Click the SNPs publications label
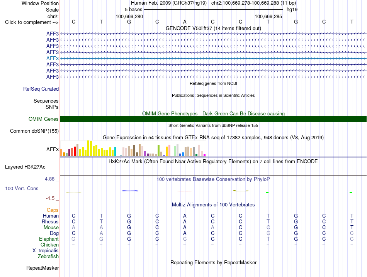Viewport: 367px width, 277px height. click(52, 107)
